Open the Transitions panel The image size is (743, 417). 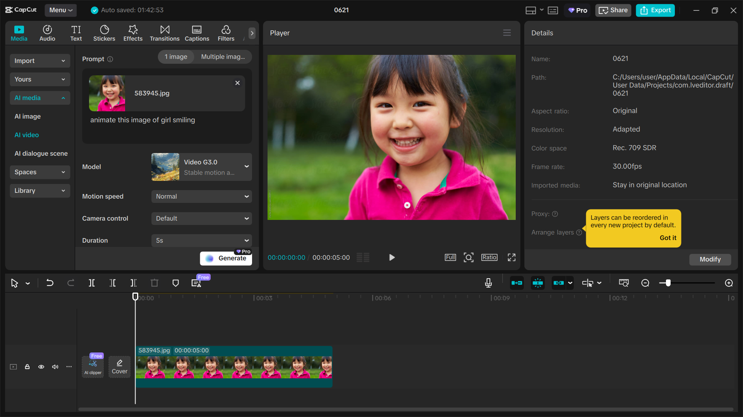(165, 33)
